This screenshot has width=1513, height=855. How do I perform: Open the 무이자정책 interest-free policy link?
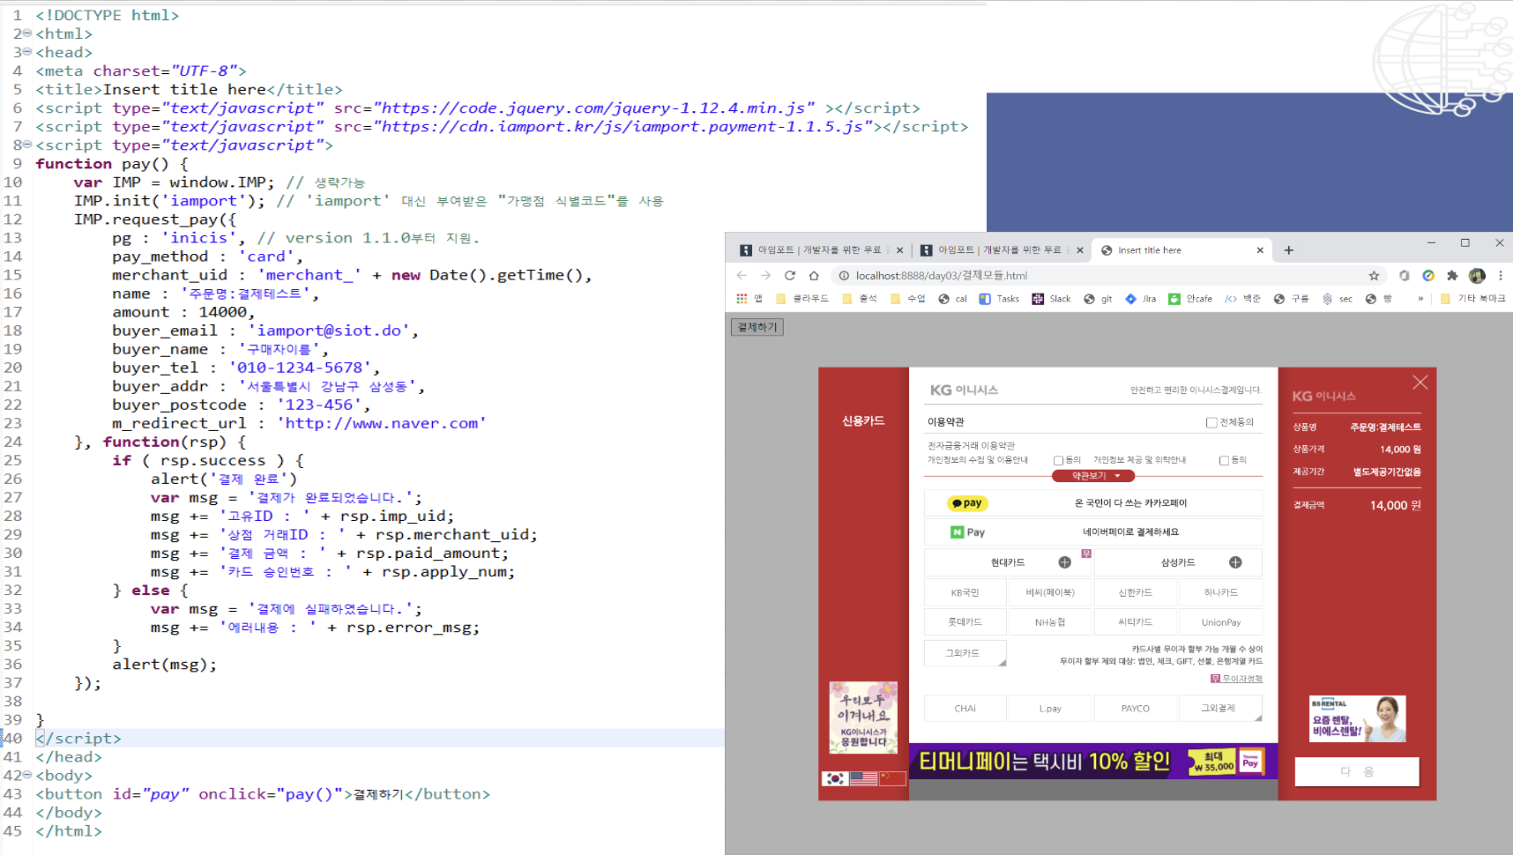(x=1236, y=679)
